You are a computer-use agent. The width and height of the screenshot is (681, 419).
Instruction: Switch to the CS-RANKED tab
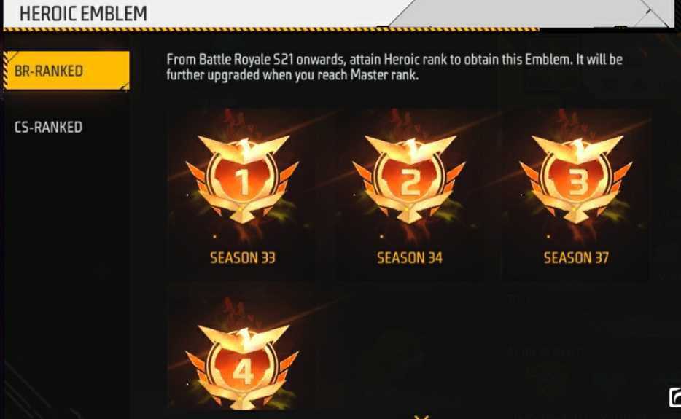[x=48, y=128]
